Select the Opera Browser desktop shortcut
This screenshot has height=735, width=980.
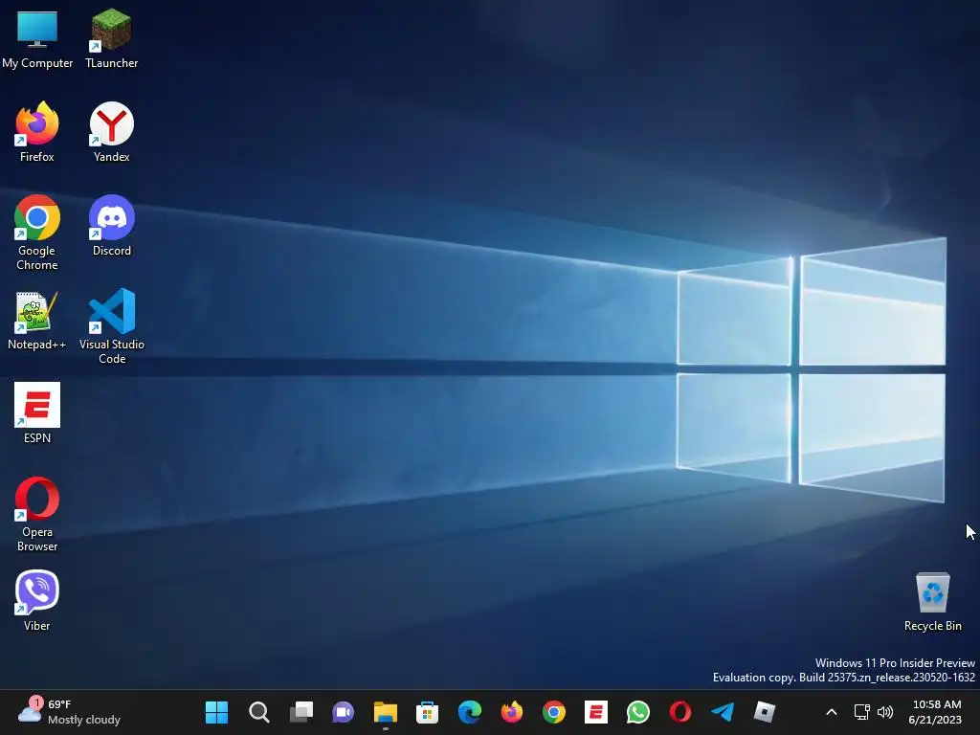click(x=37, y=514)
